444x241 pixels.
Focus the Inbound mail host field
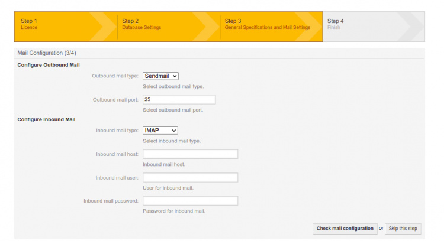click(x=190, y=154)
